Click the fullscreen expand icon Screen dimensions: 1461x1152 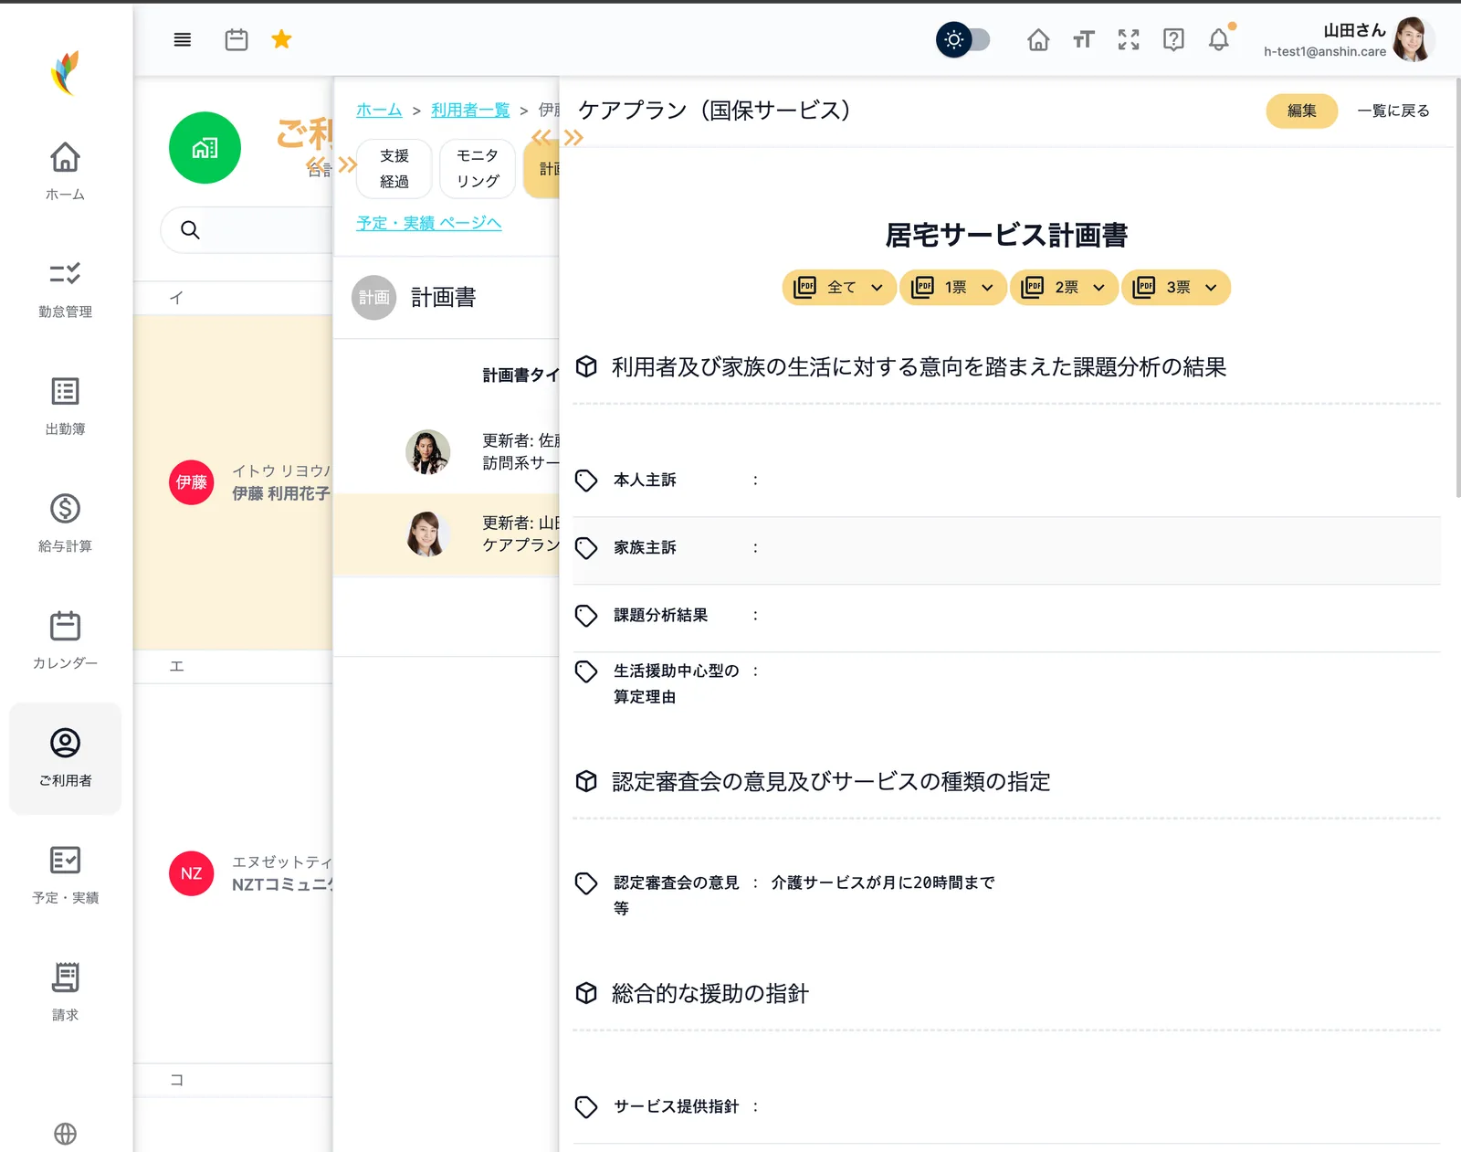click(1129, 39)
